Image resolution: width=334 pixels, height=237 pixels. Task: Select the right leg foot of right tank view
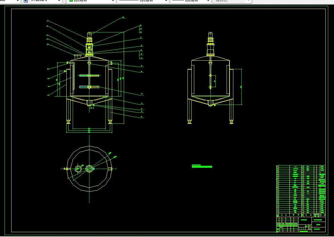click(231, 122)
